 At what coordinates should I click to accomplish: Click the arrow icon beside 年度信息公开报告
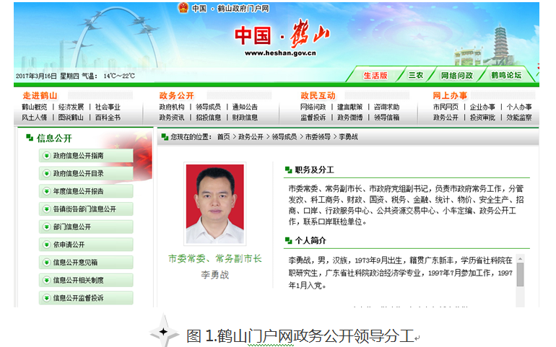coord(45,191)
